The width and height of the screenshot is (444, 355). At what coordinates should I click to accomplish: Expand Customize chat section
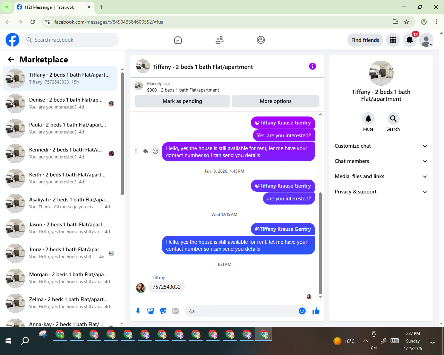[x=381, y=146]
